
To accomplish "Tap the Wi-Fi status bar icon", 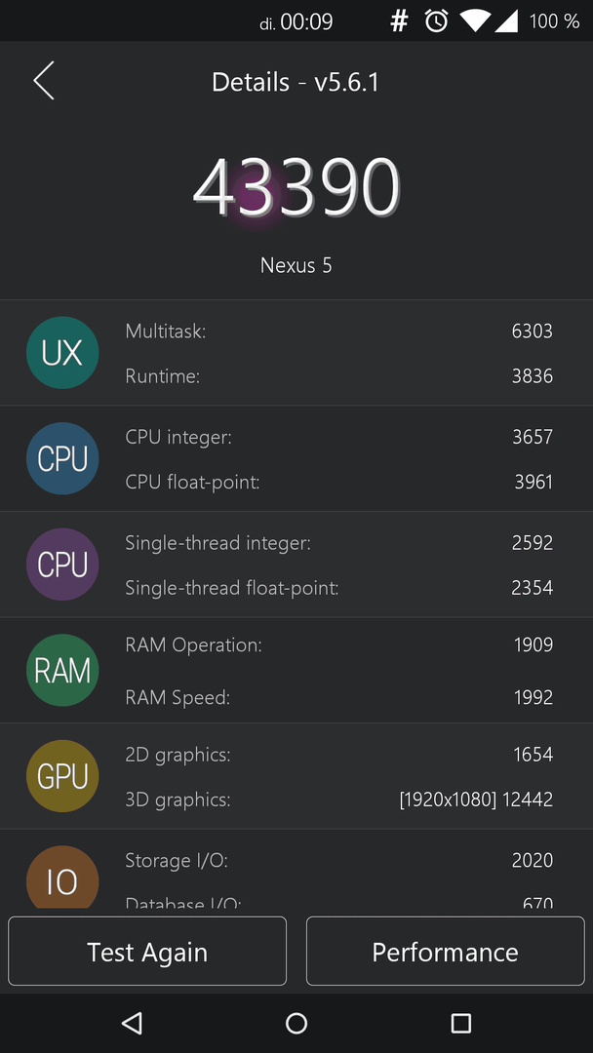I will pyautogui.click(x=475, y=21).
